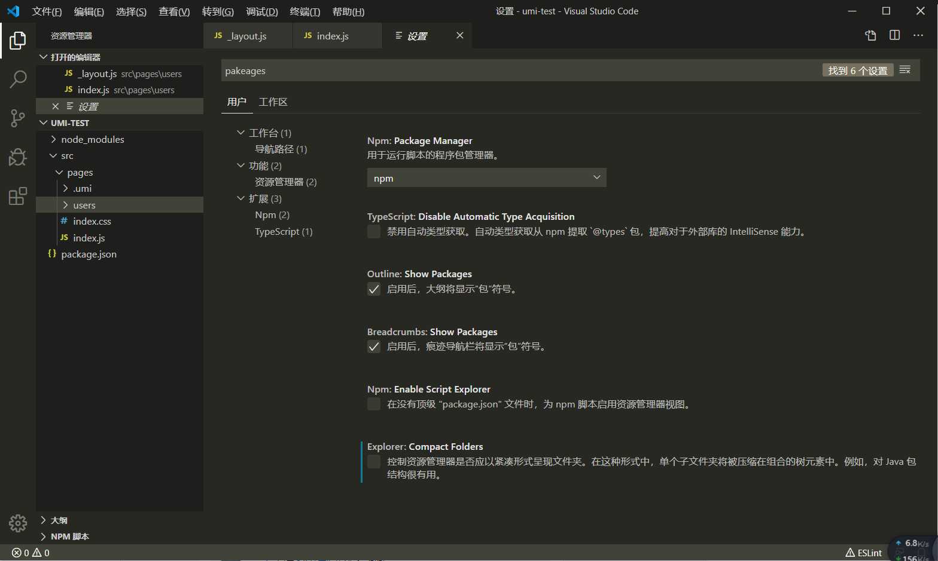Image resolution: width=938 pixels, height=561 pixels.
Task: Select 导航路径 (1) in settings tree
Action: 281,149
